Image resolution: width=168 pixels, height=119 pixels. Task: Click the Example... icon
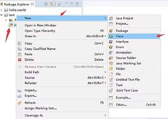[x=111, y=98]
